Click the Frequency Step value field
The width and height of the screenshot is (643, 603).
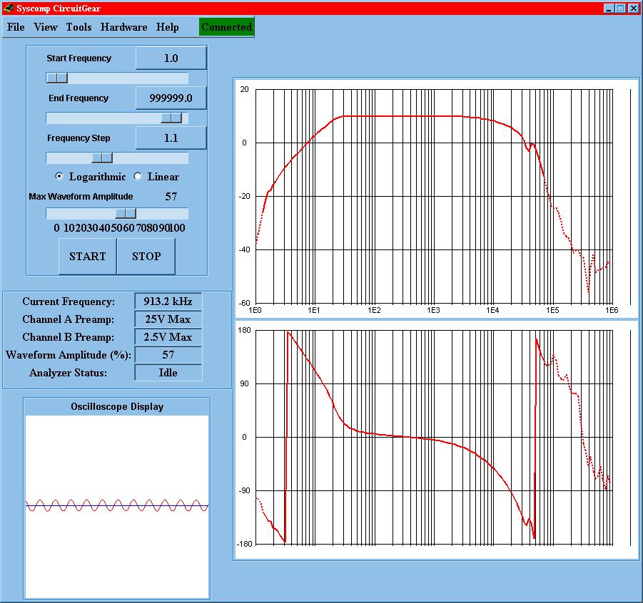(171, 138)
